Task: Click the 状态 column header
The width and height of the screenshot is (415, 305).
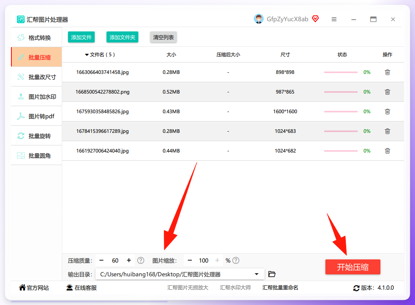Action: tap(342, 55)
